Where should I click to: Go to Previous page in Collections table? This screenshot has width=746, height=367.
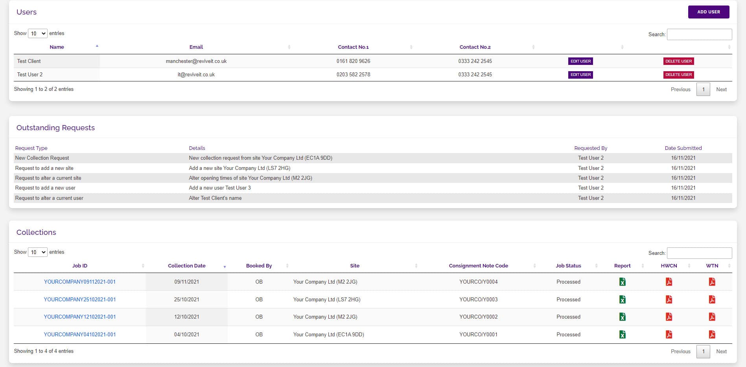[x=680, y=351]
